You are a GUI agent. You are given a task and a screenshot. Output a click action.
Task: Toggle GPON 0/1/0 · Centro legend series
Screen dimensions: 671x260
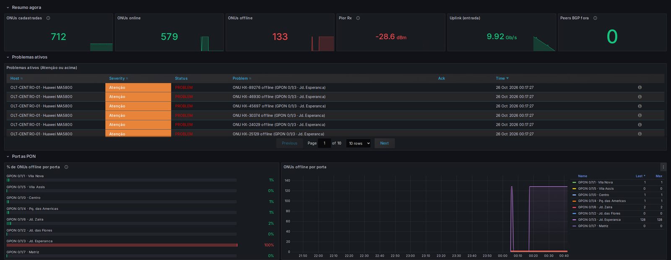(593, 195)
